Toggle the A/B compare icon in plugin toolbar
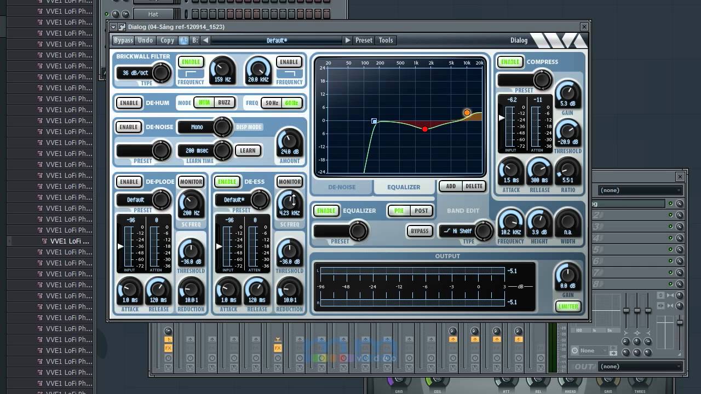 point(183,40)
